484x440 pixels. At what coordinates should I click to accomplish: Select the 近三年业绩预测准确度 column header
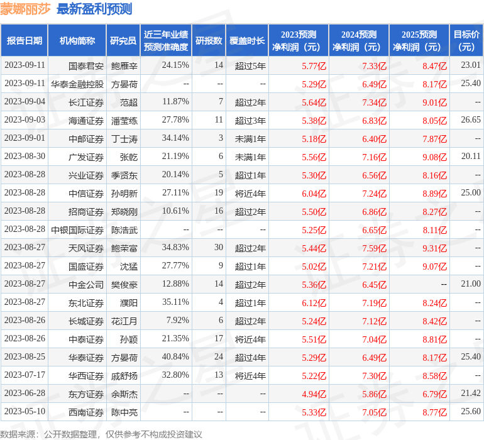coord(166,40)
